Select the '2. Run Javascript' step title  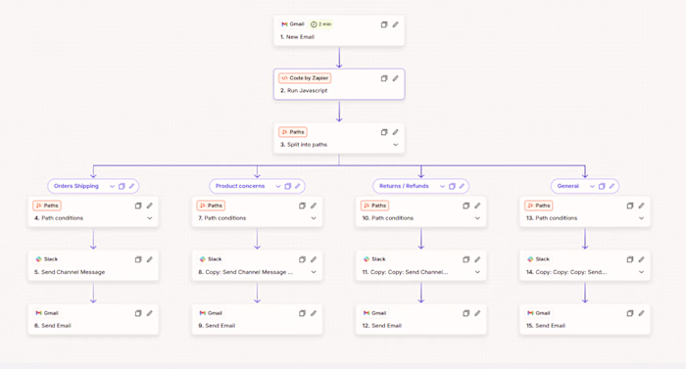(304, 90)
